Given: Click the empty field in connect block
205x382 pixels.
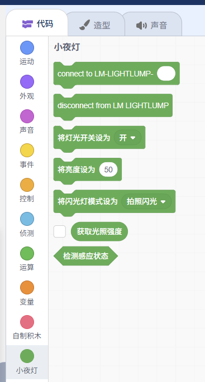Looking at the screenshot, I should 166,74.
